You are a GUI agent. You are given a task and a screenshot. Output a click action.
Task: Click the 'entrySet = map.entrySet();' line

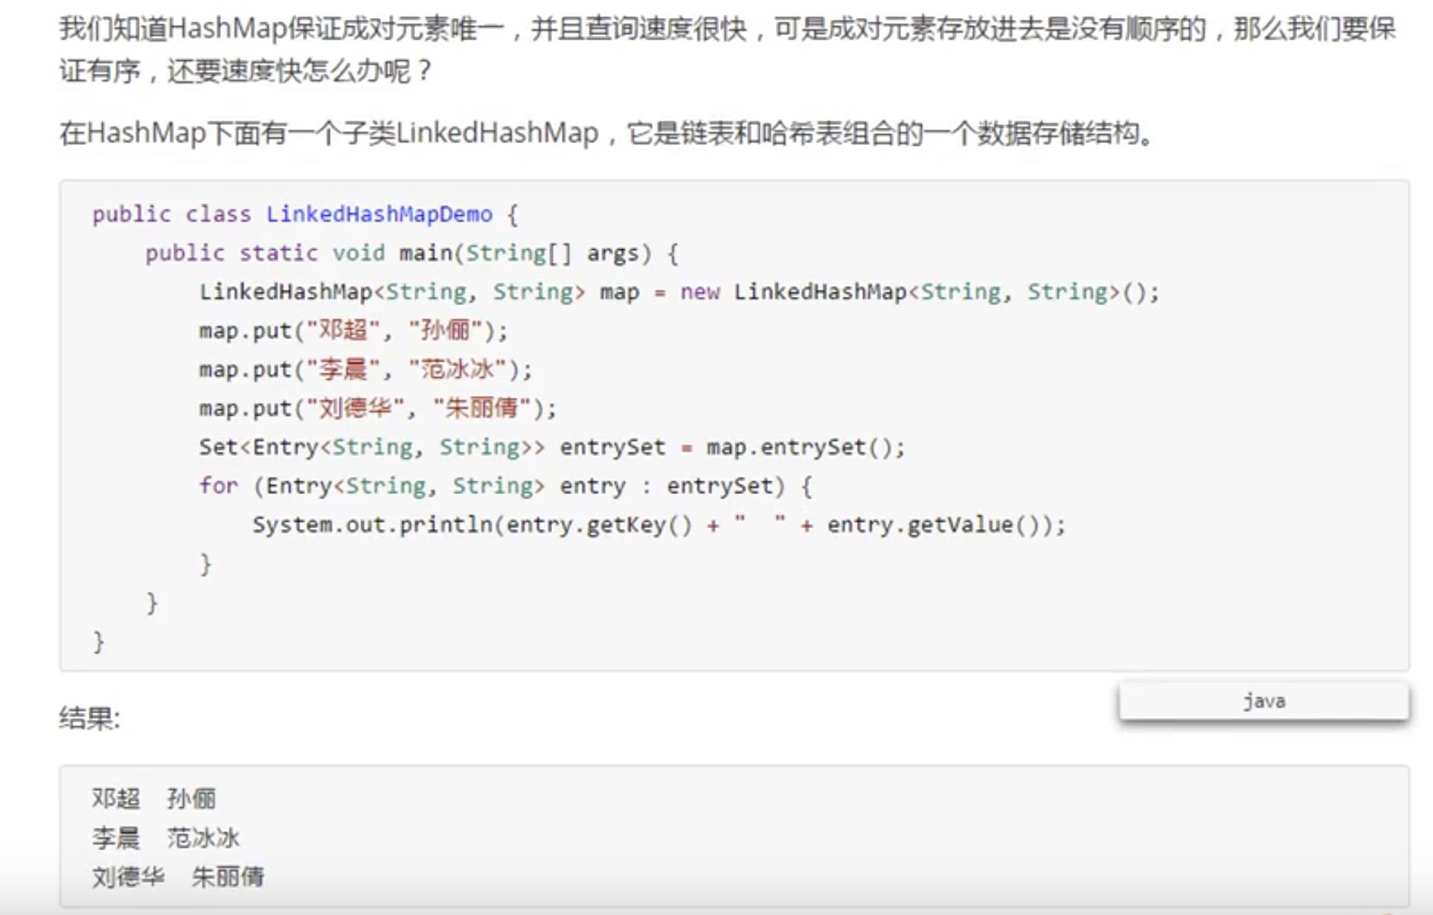pyautogui.click(x=552, y=447)
